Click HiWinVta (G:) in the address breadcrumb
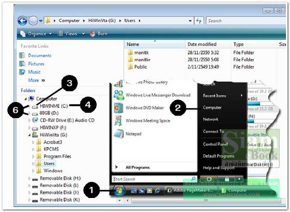The height and width of the screenshot is (212, 290). point(102,21)
